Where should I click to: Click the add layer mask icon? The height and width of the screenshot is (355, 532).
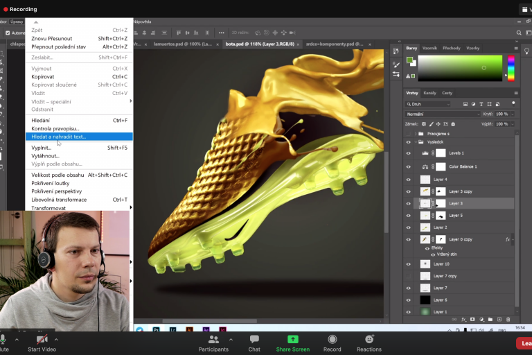tap(472, 319)
